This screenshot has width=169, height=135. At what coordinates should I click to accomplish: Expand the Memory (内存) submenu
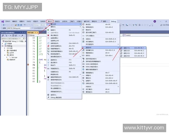click(88, 87)
